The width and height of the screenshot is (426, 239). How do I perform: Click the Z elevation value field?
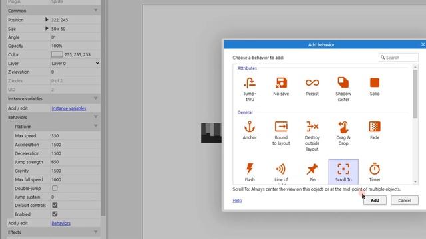[75, 72]
